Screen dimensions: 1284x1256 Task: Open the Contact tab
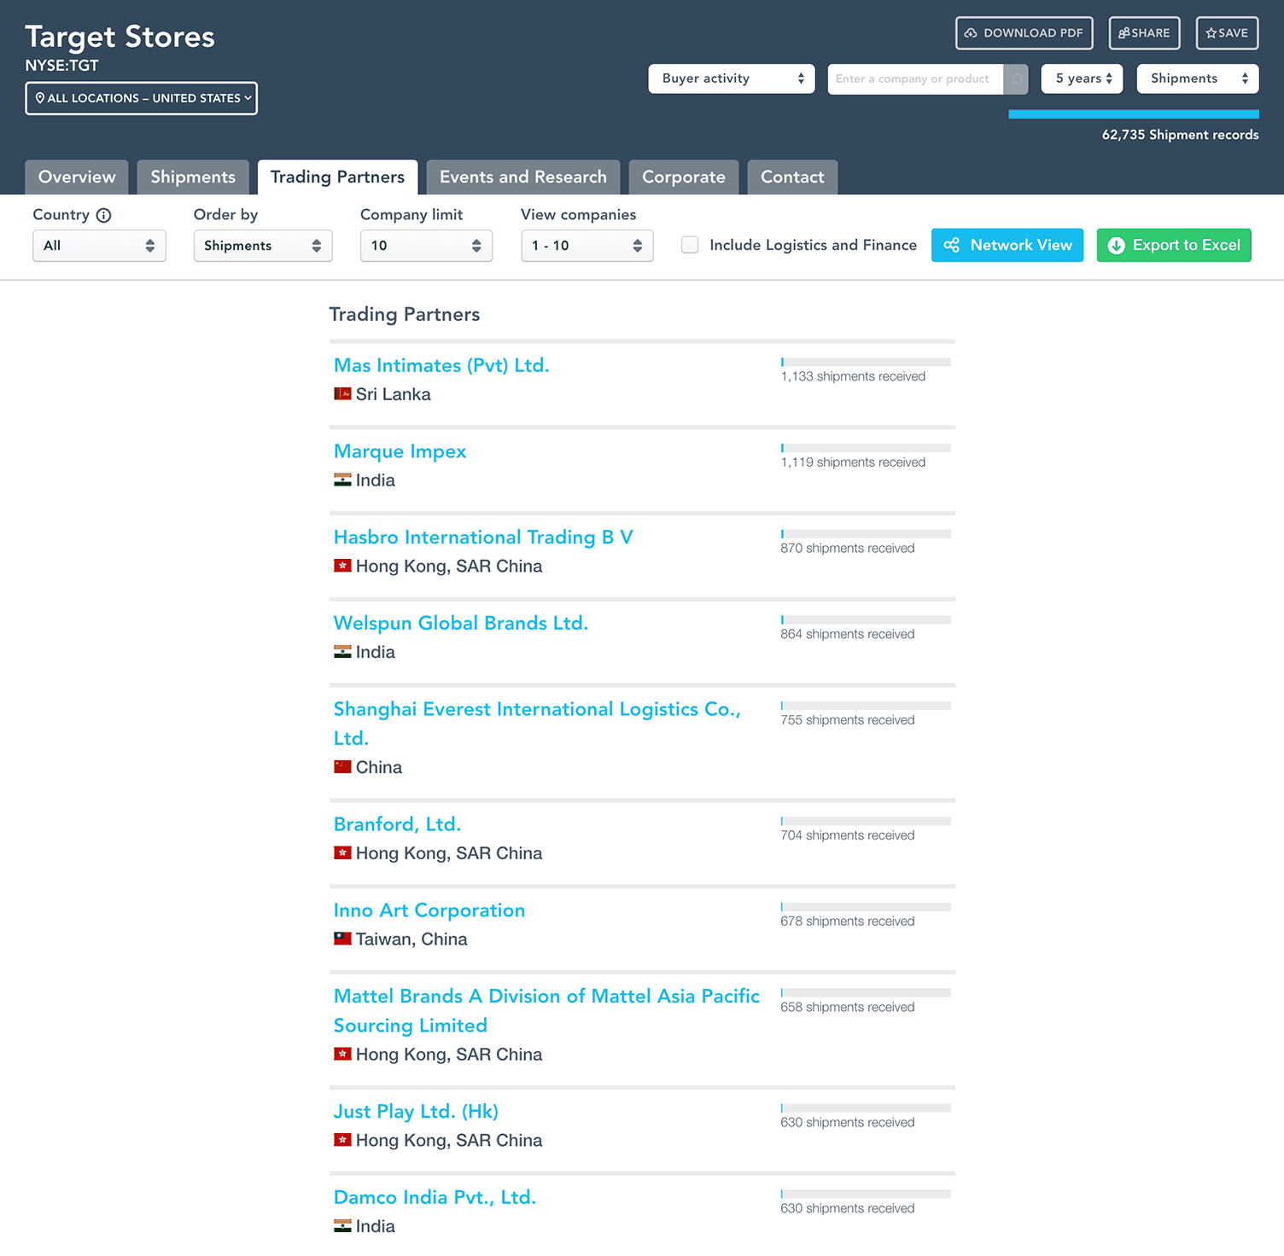[792, 177]
